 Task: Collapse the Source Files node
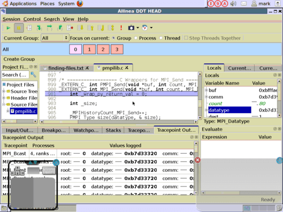(4, 105)
